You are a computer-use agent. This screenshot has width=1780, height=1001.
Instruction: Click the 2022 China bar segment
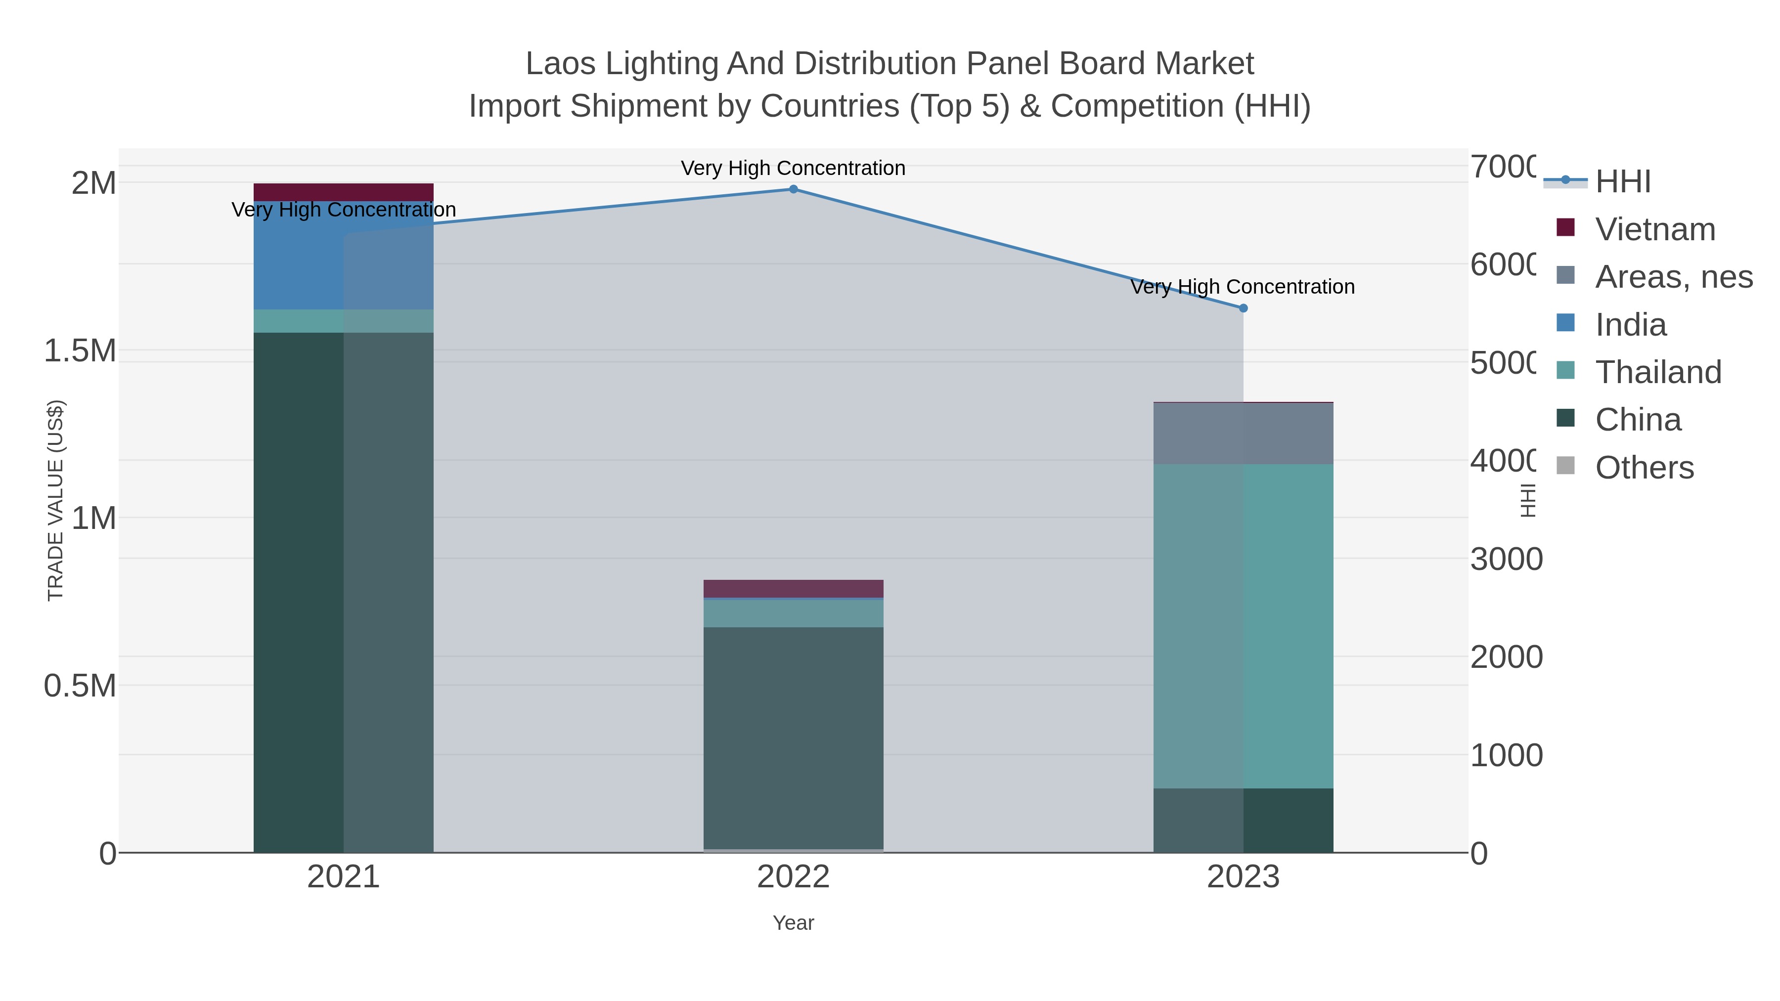click(x=793, y=738)
